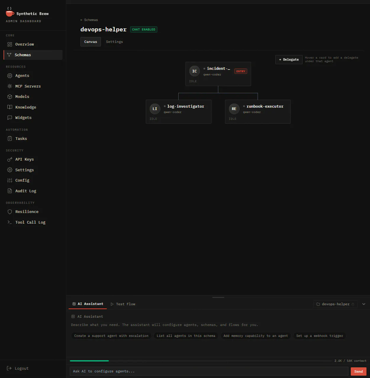Click the API Keys key icon

tap(10, 159)
